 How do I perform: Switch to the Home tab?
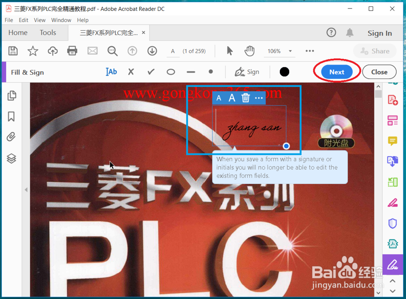click(x=18, y=32)
